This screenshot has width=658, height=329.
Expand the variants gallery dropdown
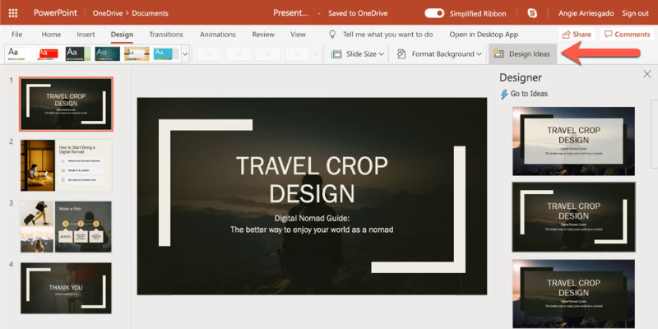pyautogui.click(x=317, y=53)
